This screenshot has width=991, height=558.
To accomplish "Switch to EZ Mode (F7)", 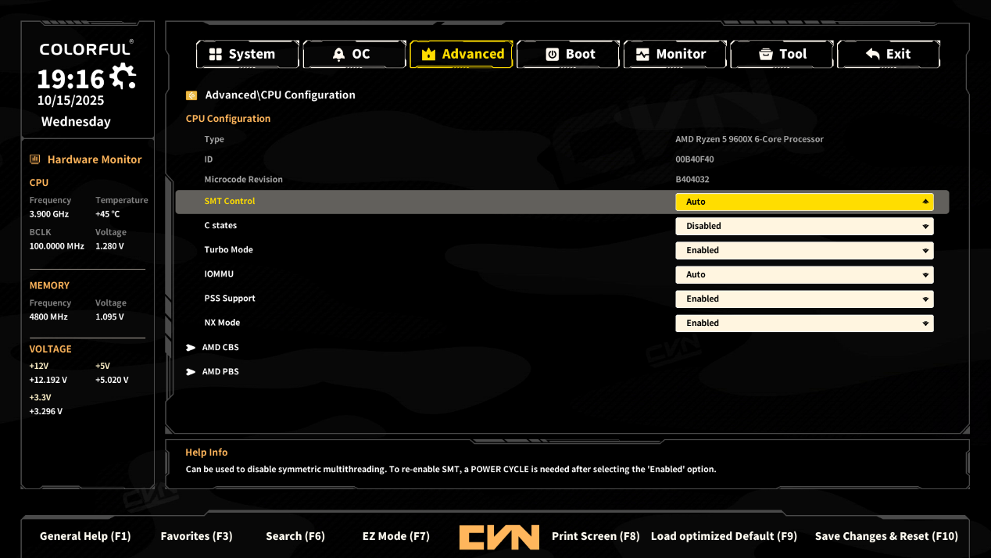I will pos(396,536).
